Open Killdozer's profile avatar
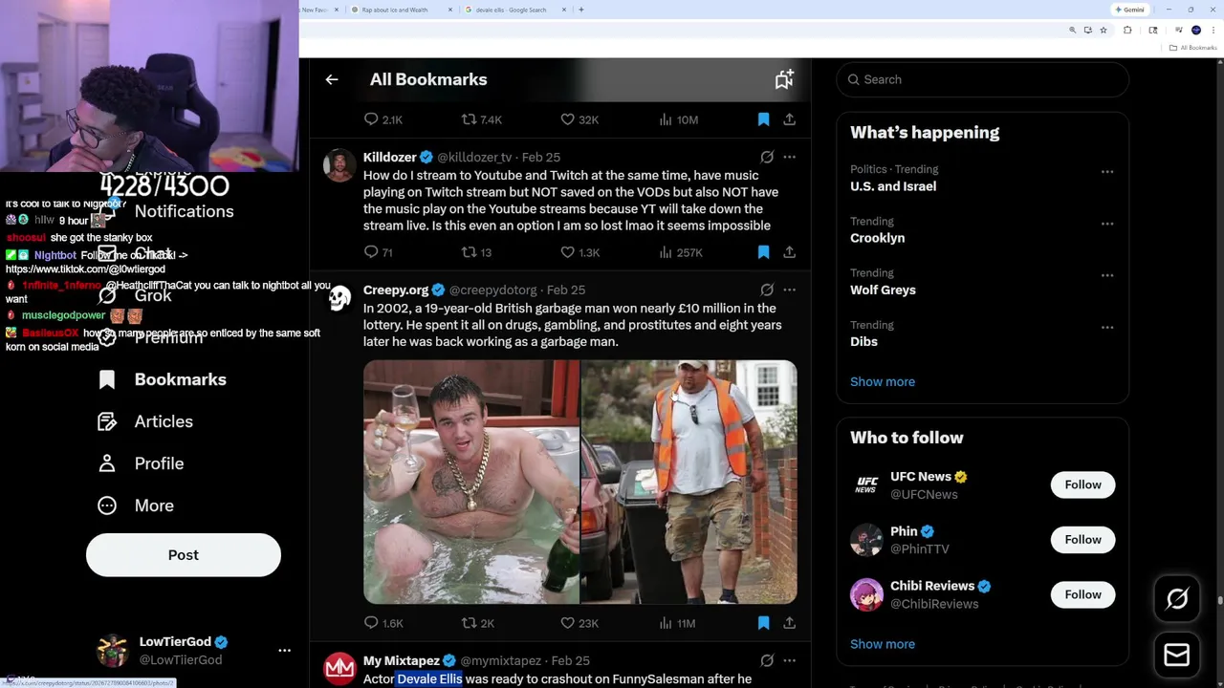1224x688 pixels. click(339, 165)
